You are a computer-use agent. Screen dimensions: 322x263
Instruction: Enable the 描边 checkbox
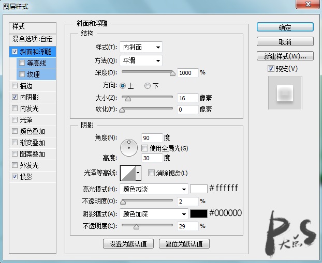pyautogui.click(x=14, y=85)
